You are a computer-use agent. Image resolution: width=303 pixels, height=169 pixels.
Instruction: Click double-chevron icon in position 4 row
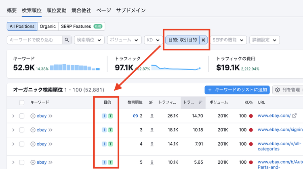50,144
